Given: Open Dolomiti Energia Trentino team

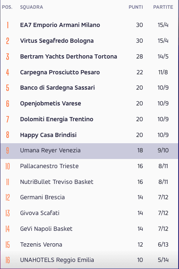Looking at the screenshot, I should click(57, 119).
